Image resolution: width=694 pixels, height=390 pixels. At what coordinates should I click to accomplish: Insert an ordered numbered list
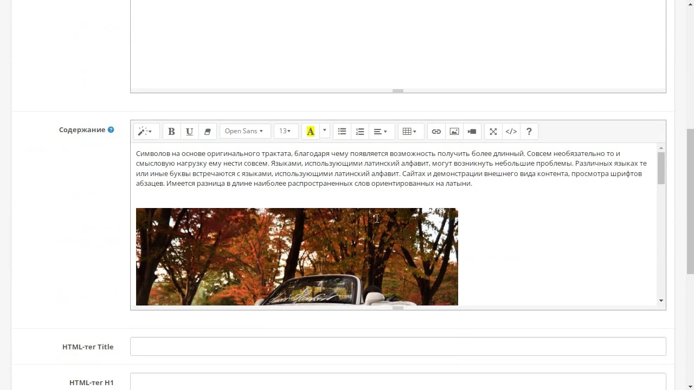pyautogui.click(x=359, y=131)
